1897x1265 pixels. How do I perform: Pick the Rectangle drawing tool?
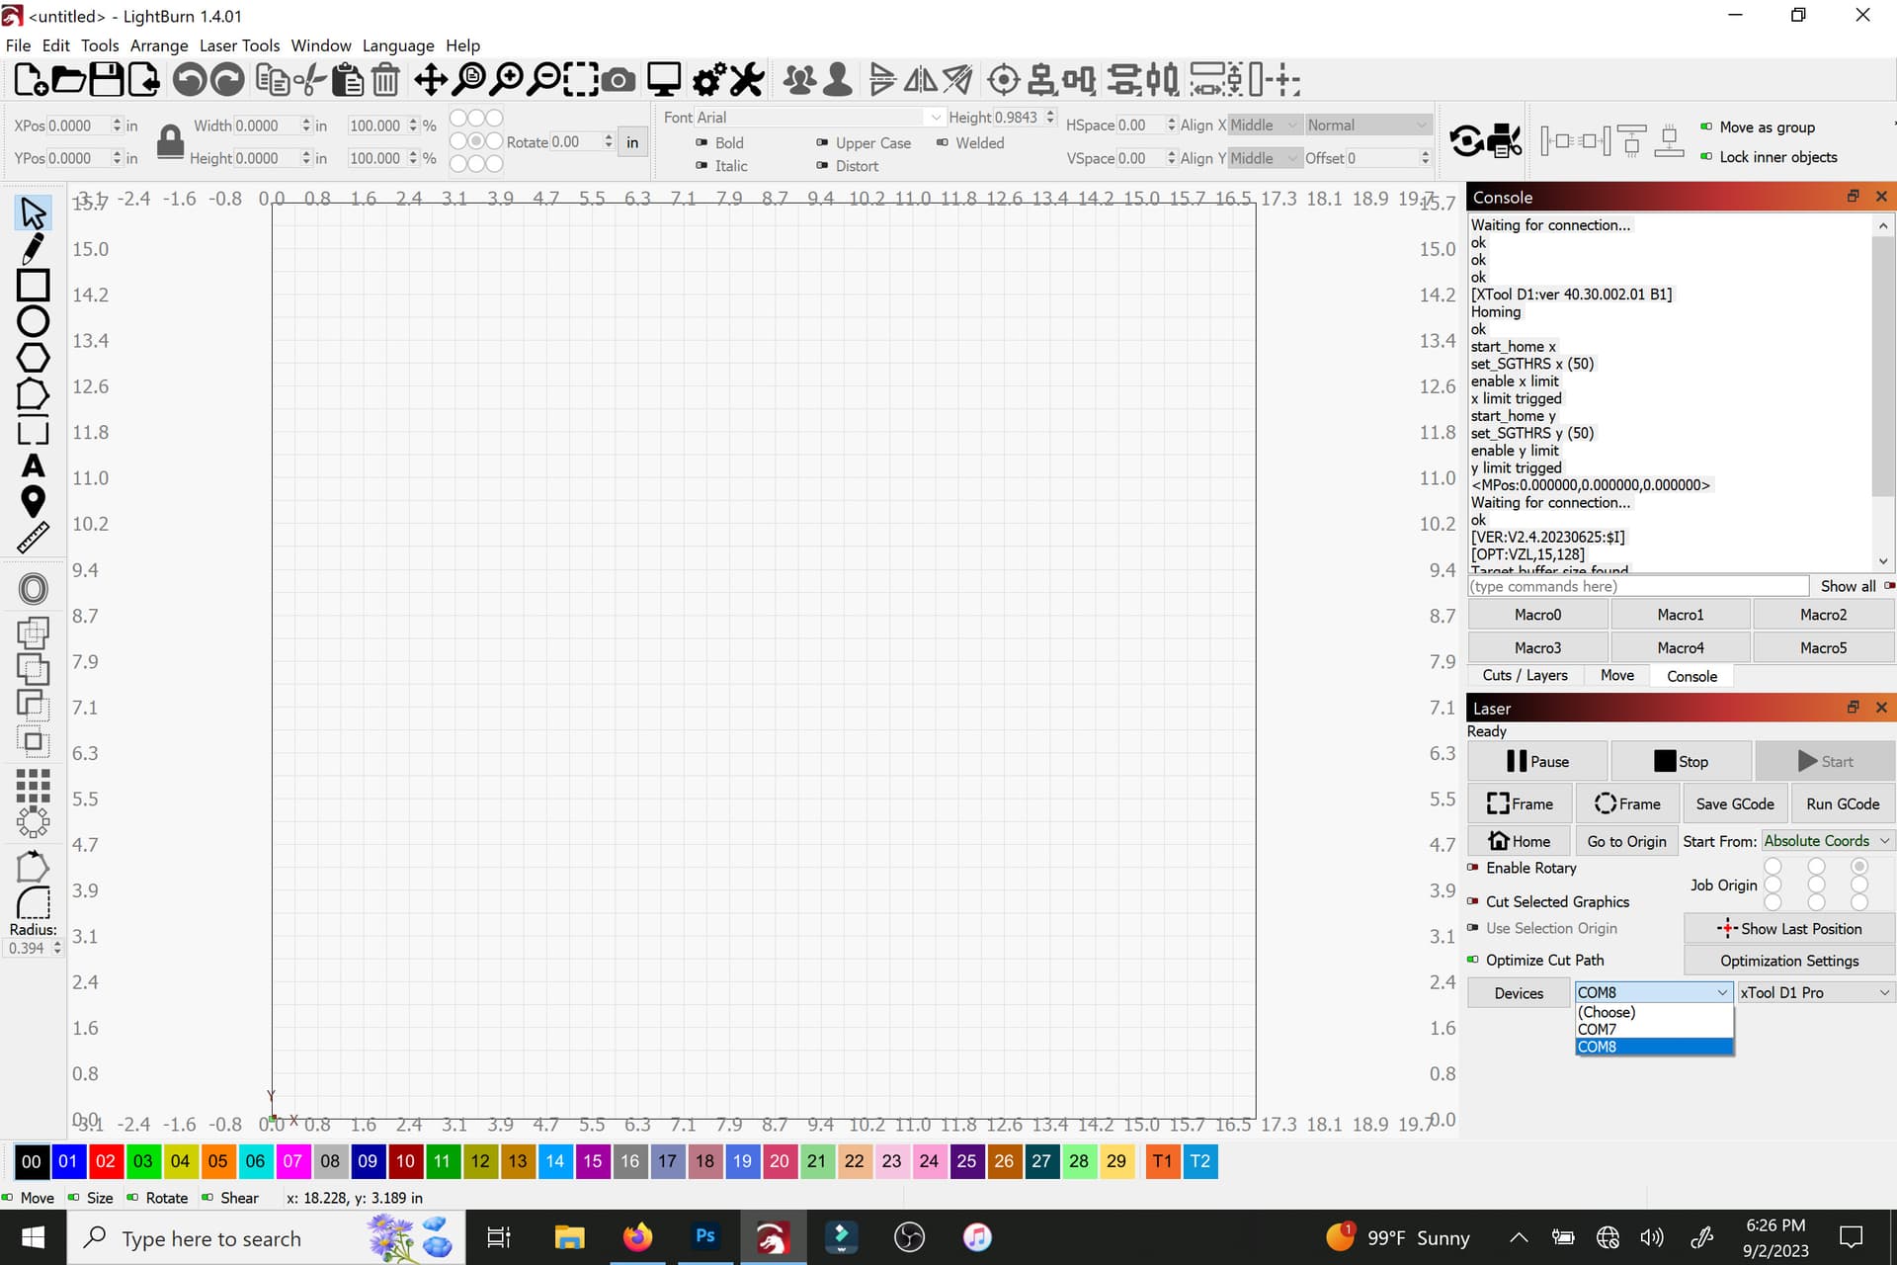pyautogui.click(x=33, y=285)
